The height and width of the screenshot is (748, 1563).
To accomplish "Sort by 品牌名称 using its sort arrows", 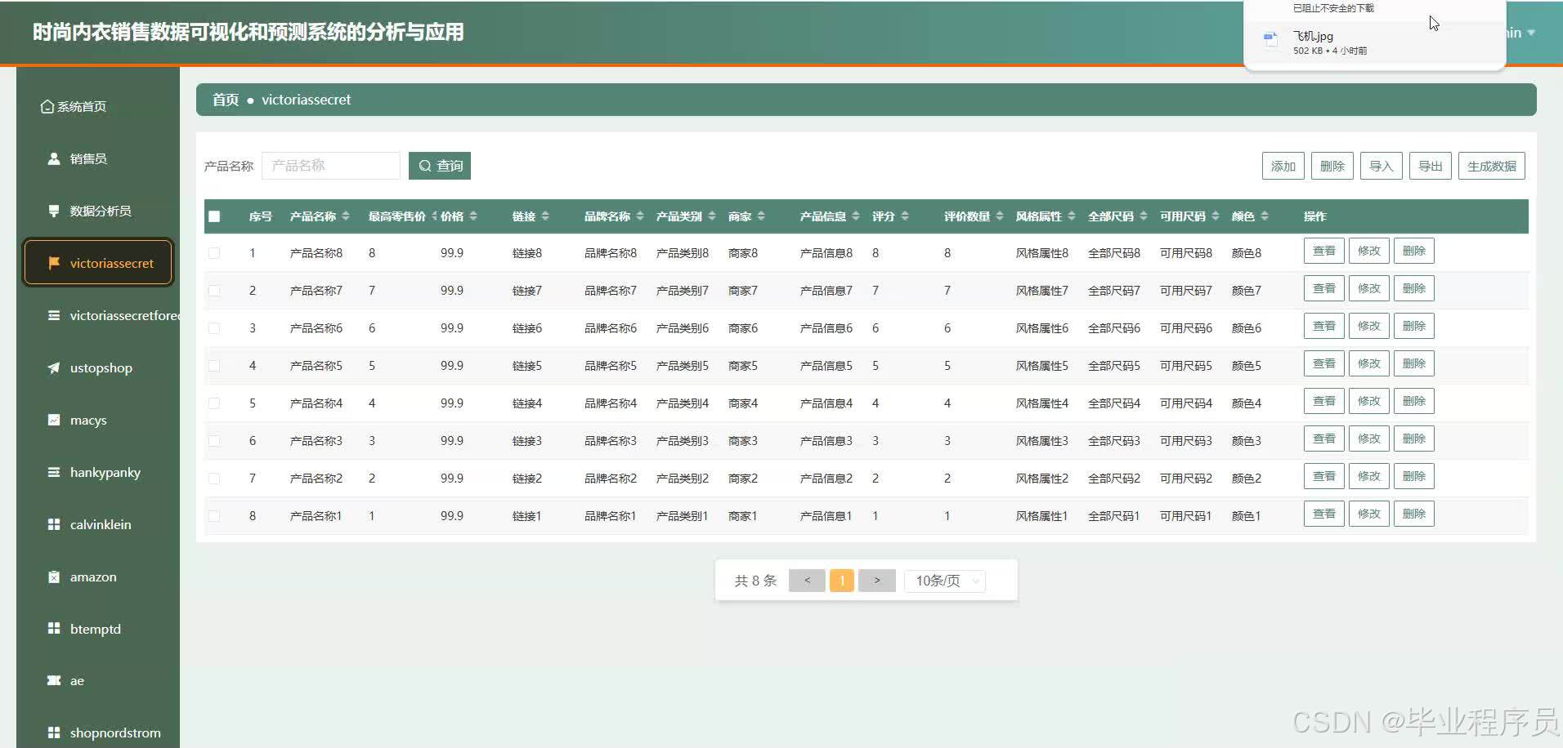I will pos(640,216).
